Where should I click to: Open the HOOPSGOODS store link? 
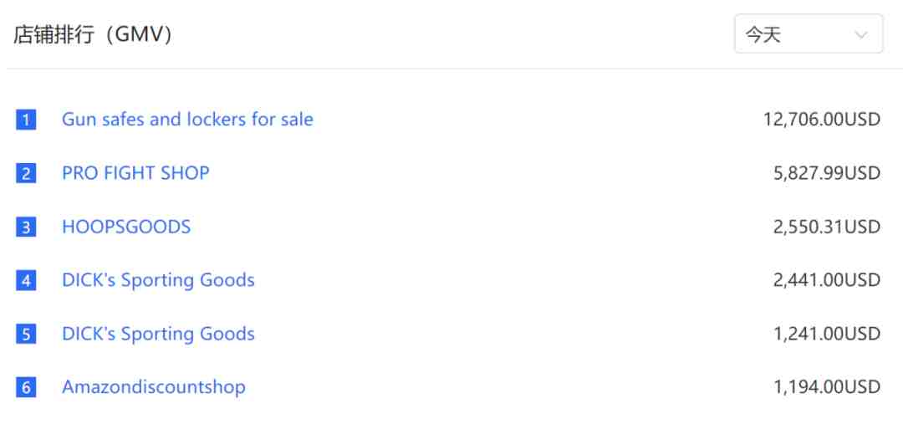[126, 227]
